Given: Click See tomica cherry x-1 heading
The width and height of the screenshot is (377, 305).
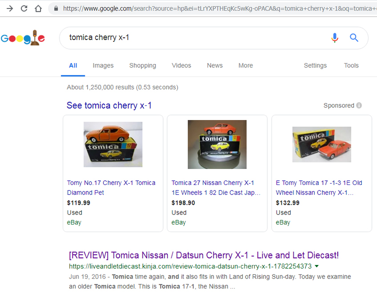Looking at the screenshot, I should pyautogui.click(x=109, y=105).
